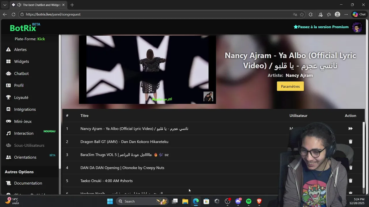
Task: Open File Explorer from taskbar
Action: (x=185, y=201)
